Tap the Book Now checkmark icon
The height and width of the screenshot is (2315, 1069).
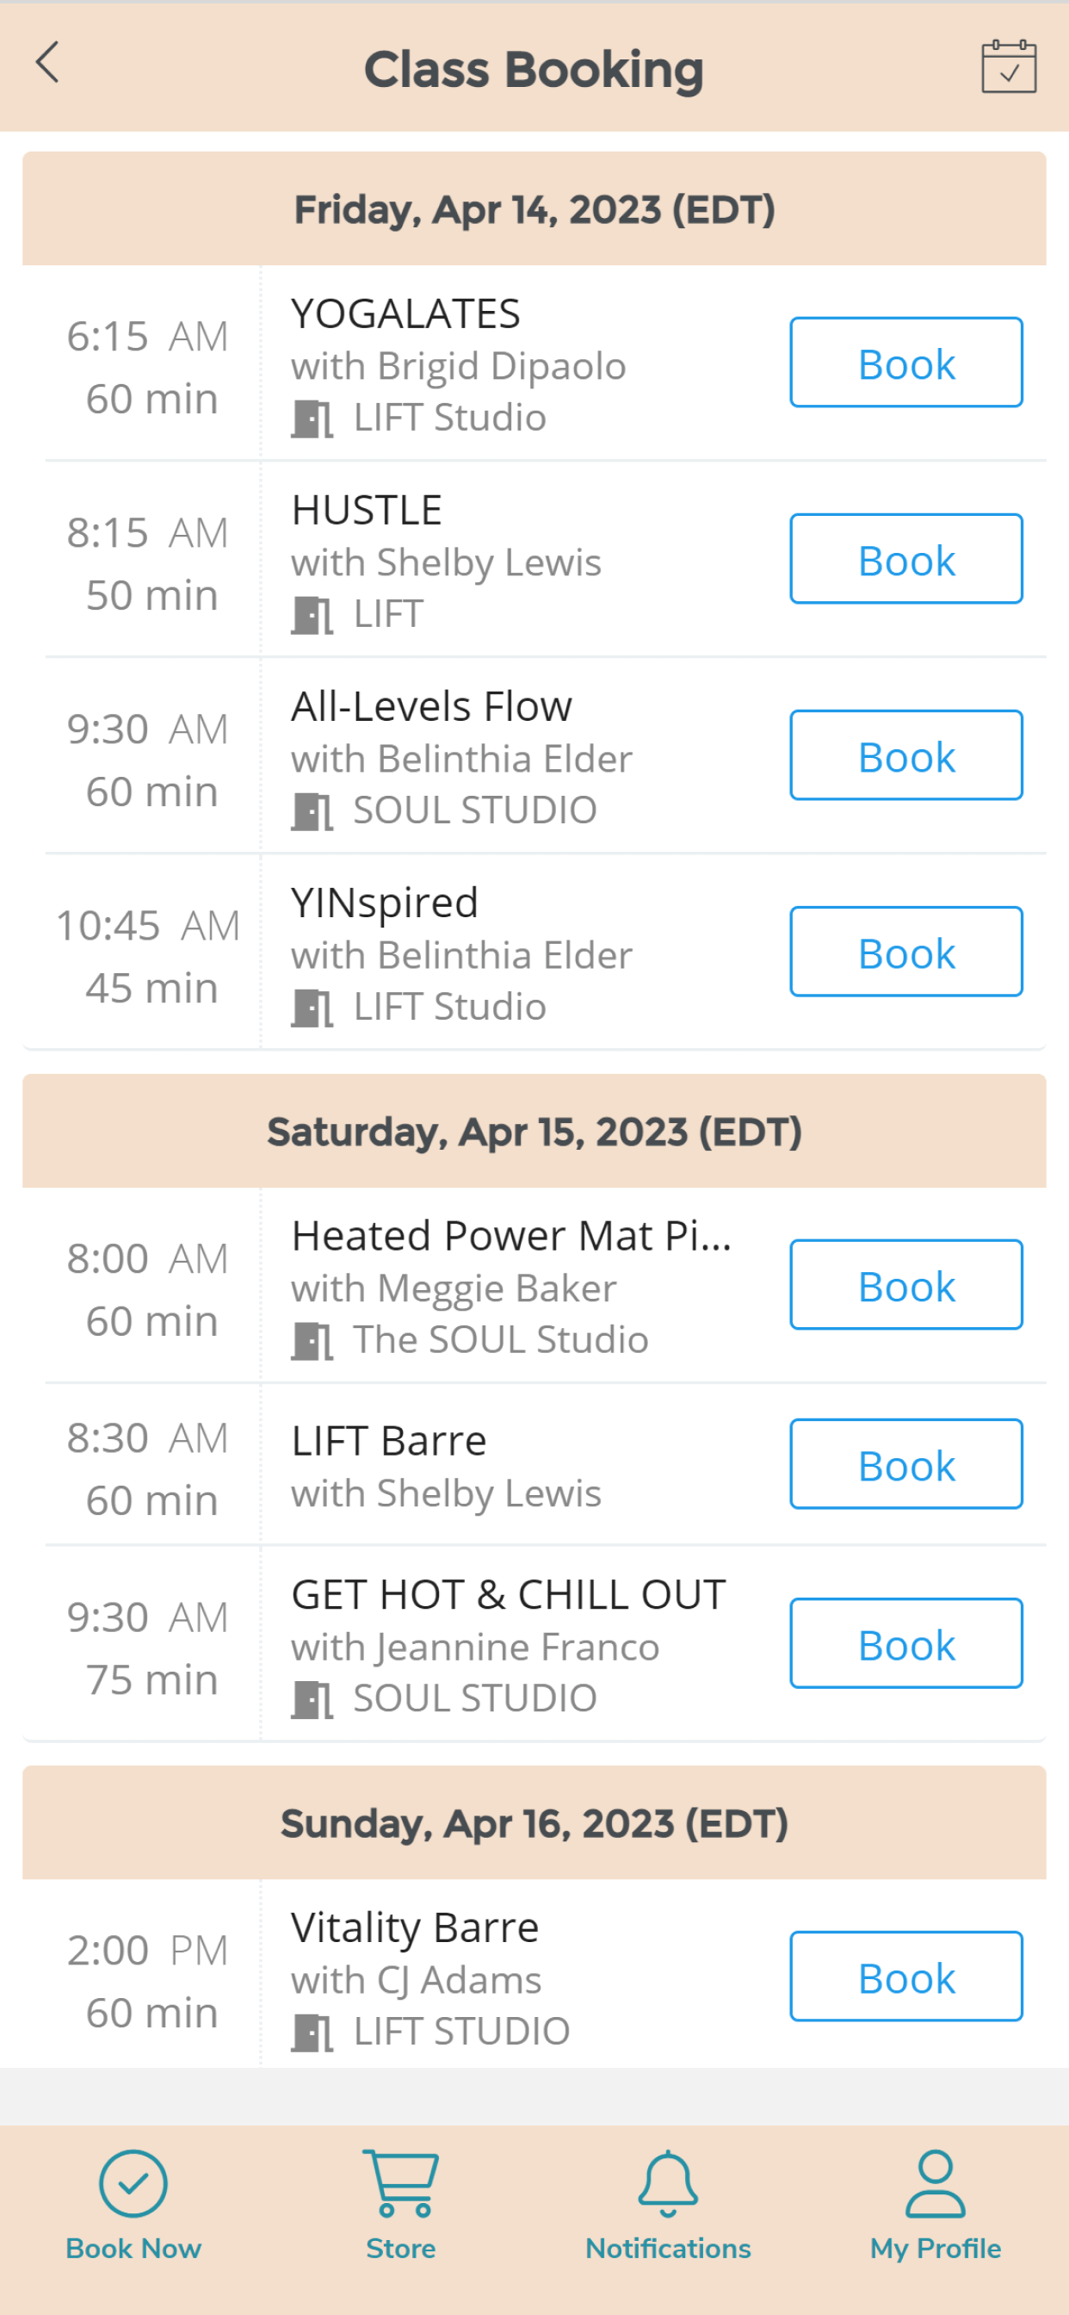[x=133, y=2183]
